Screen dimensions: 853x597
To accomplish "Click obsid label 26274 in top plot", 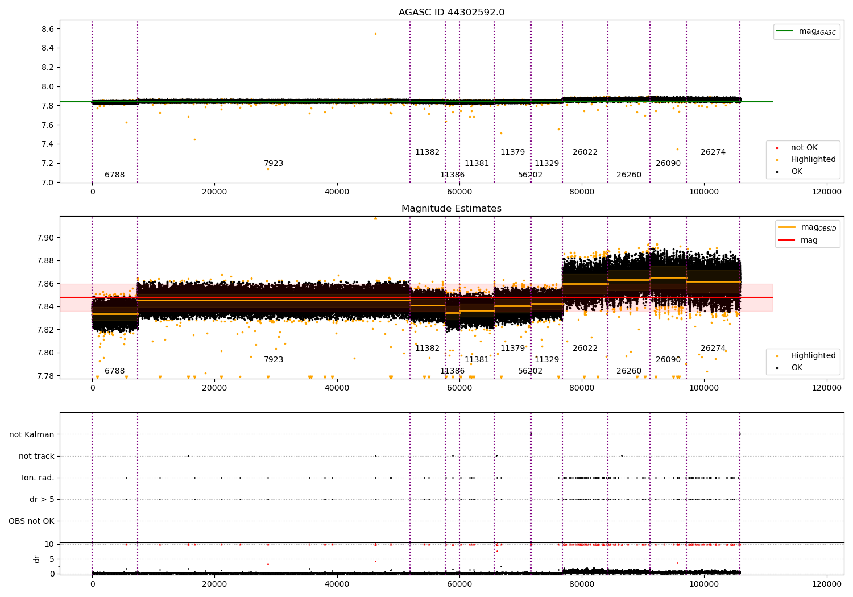I will pos(713,152).
